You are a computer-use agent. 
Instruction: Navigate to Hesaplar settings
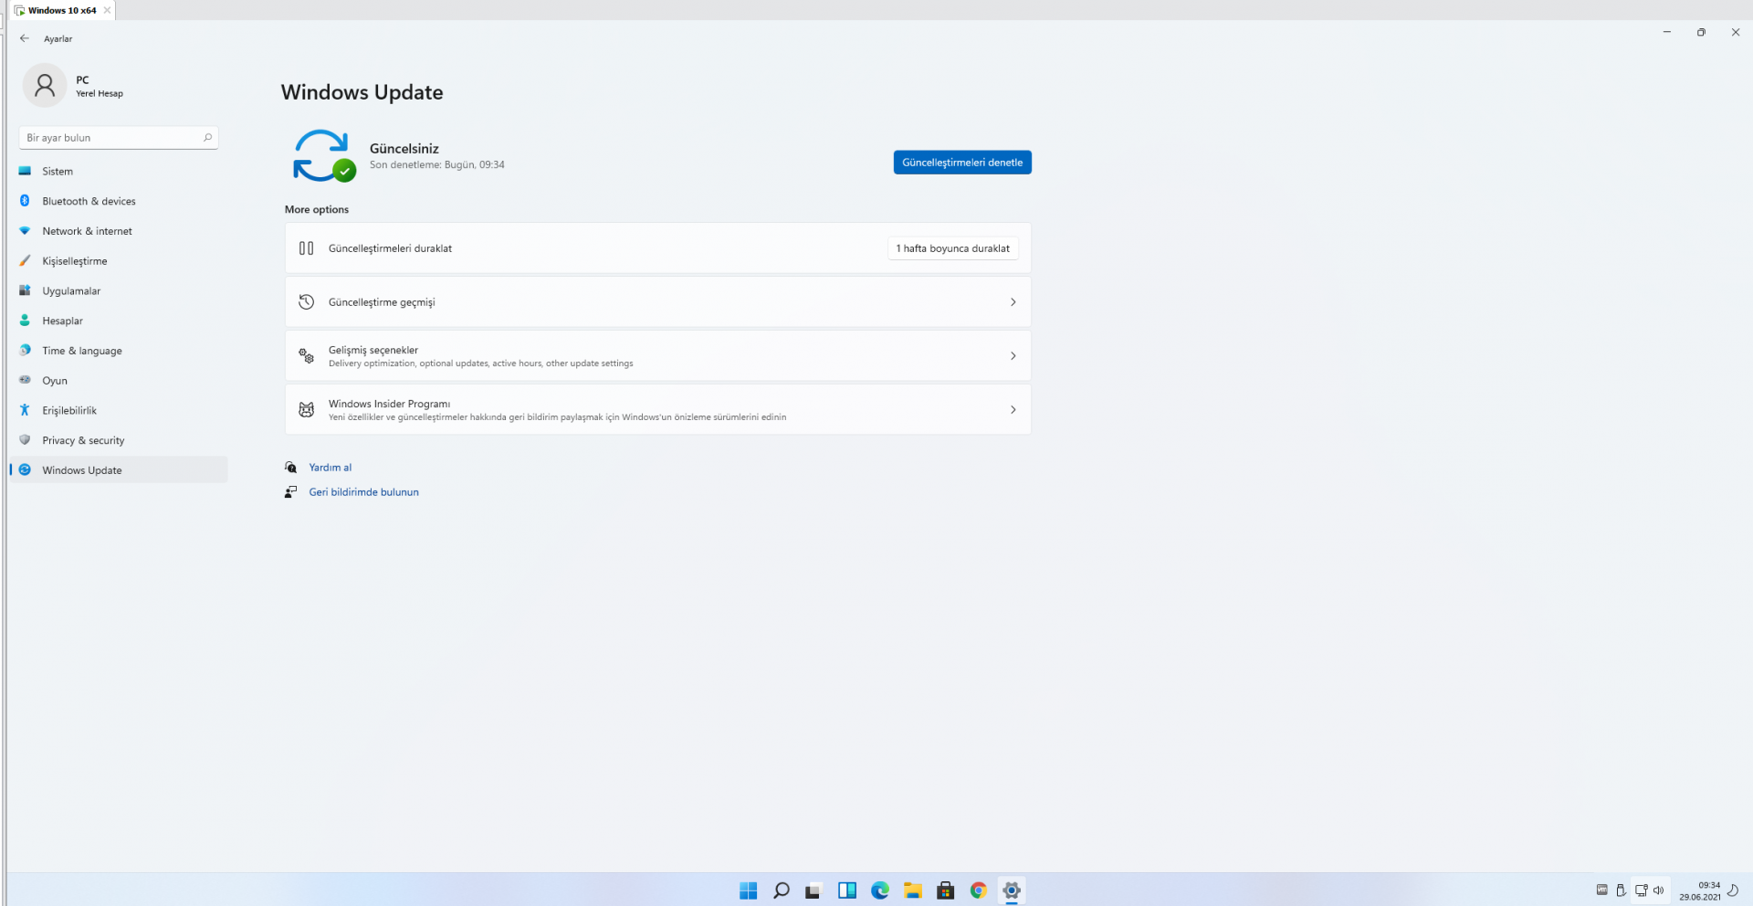[x=119, y=321]
